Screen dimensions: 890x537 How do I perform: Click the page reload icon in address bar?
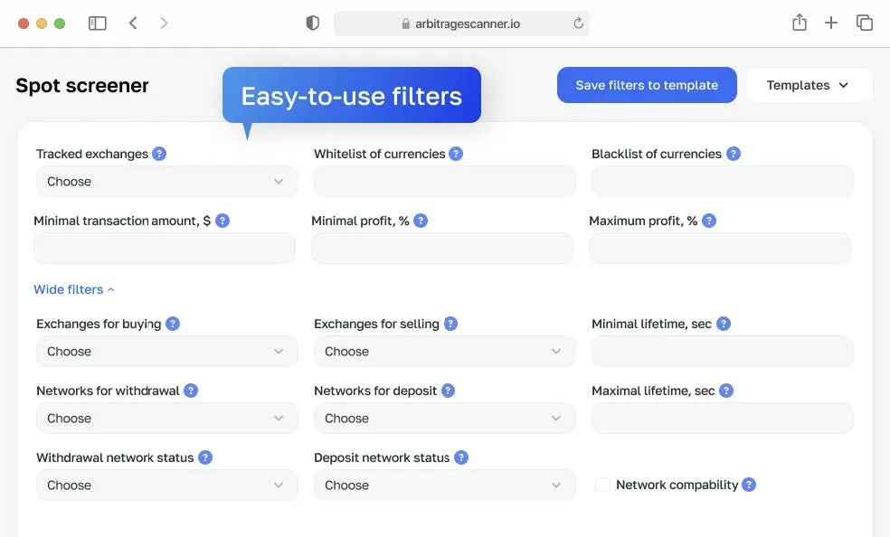[x=578, y=24]
